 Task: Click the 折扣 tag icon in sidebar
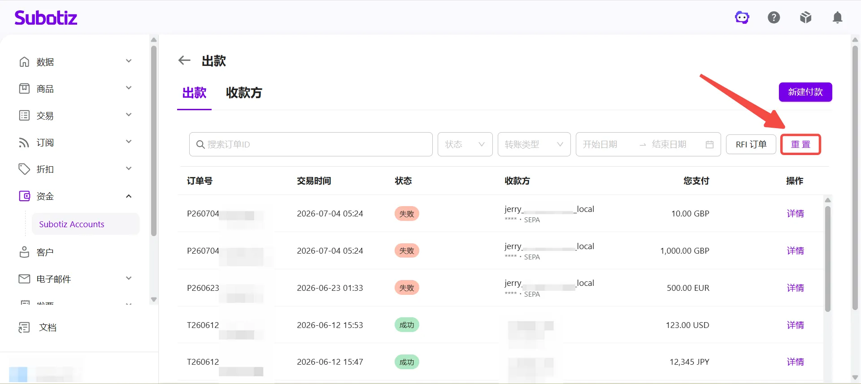point(24,169)
